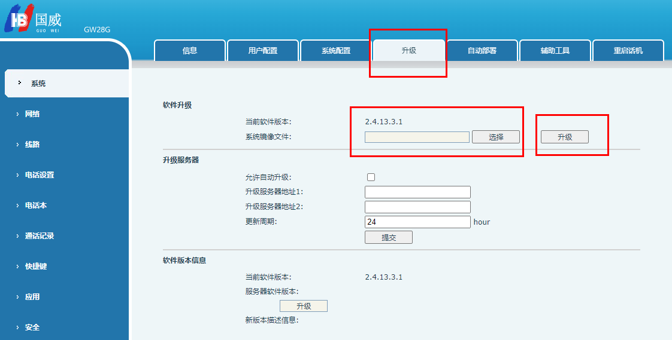This screenshot has width=672, height=340.
Task: Expand the 线路 sidebar section
Action: coord(32,144)
